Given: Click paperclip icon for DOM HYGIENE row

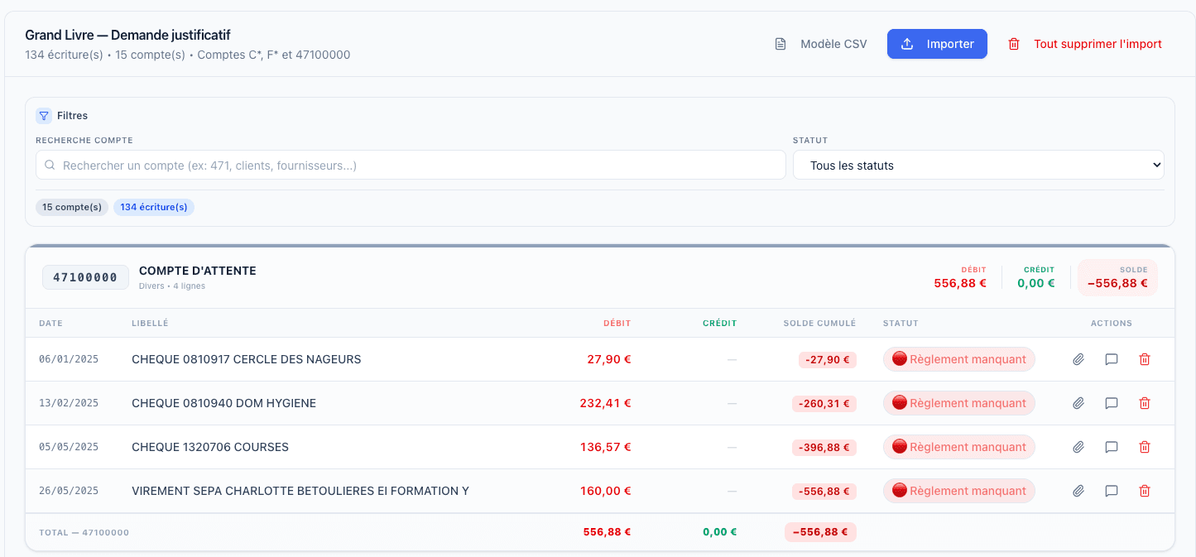Looking at the screenshot, I should (1078, 403).
